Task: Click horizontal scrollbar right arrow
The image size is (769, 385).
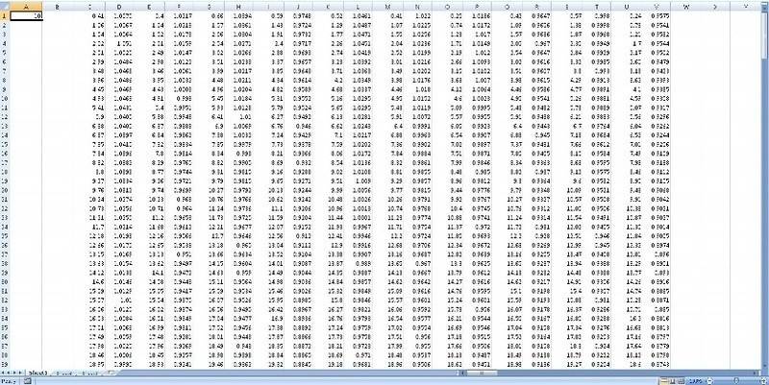Action: tap(755, 373)
